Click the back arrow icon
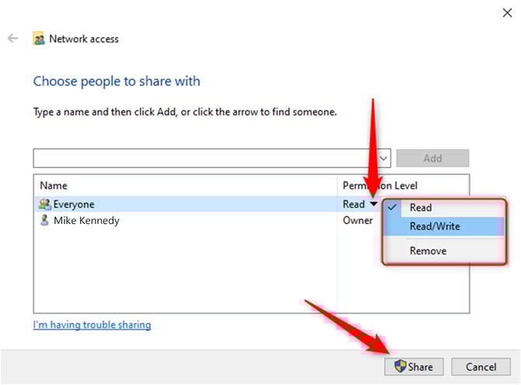The width and height of the screenshot is (521, 385). click(12, 38)
